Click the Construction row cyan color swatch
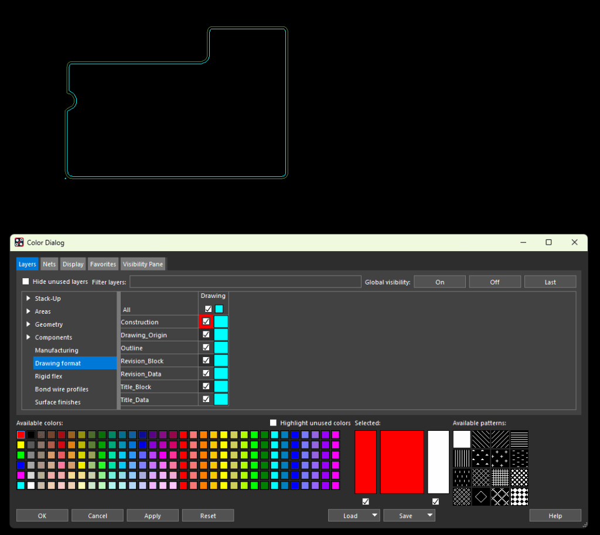The image size is (600, 535). (221, 322)
